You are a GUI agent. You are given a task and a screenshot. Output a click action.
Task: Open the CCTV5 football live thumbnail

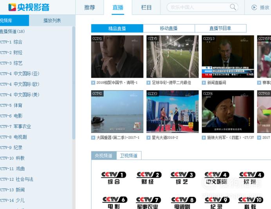[x=172, y=56]
